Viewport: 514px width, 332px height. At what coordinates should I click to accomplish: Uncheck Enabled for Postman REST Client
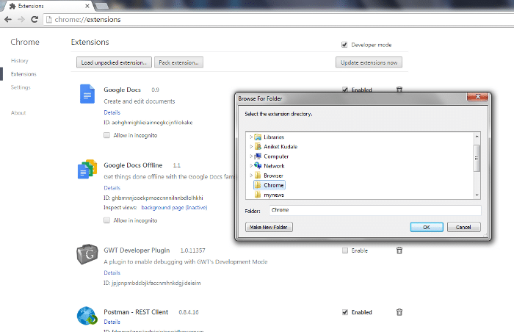(345, 312)
